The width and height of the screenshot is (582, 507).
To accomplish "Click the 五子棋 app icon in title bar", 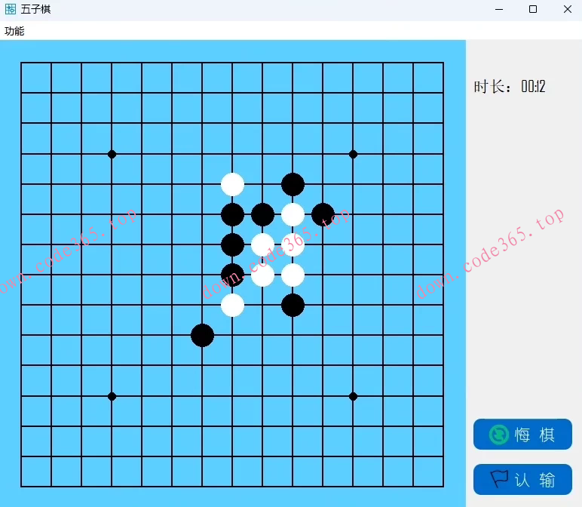I will 11,9.
